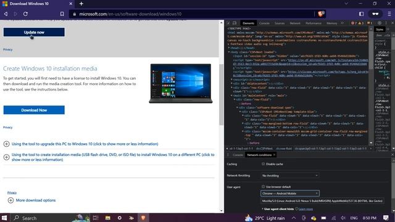Open Privacy link above More download options
Screen dimensions: 395x222
point(12,192)
